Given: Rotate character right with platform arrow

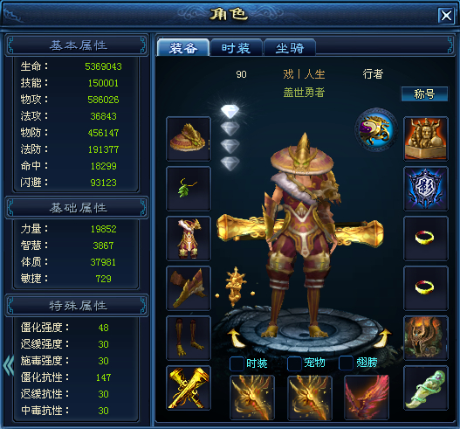Looking at the screenshot, I should [x=384, y=338].
